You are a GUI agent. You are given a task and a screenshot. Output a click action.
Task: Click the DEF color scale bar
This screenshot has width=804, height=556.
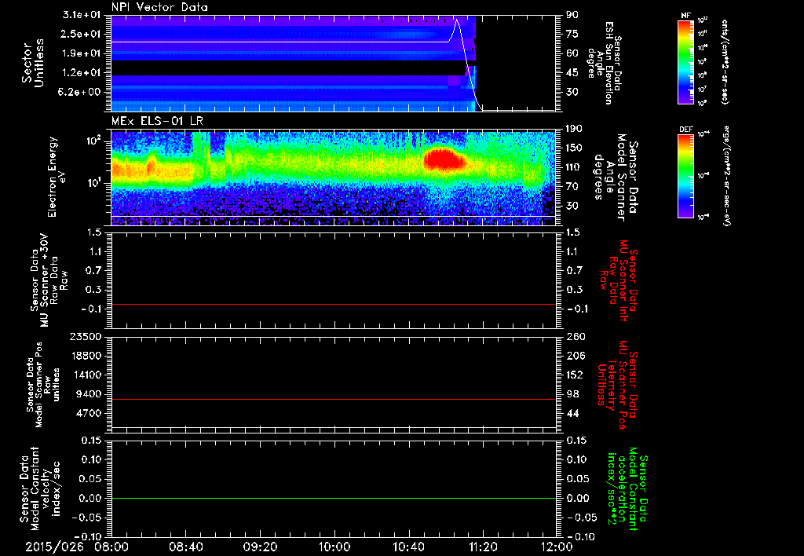point(686,176)
